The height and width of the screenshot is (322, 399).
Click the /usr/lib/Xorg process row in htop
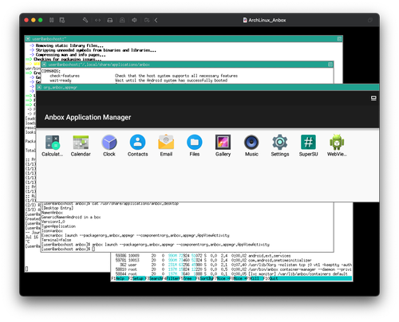[x=231, y=265]
